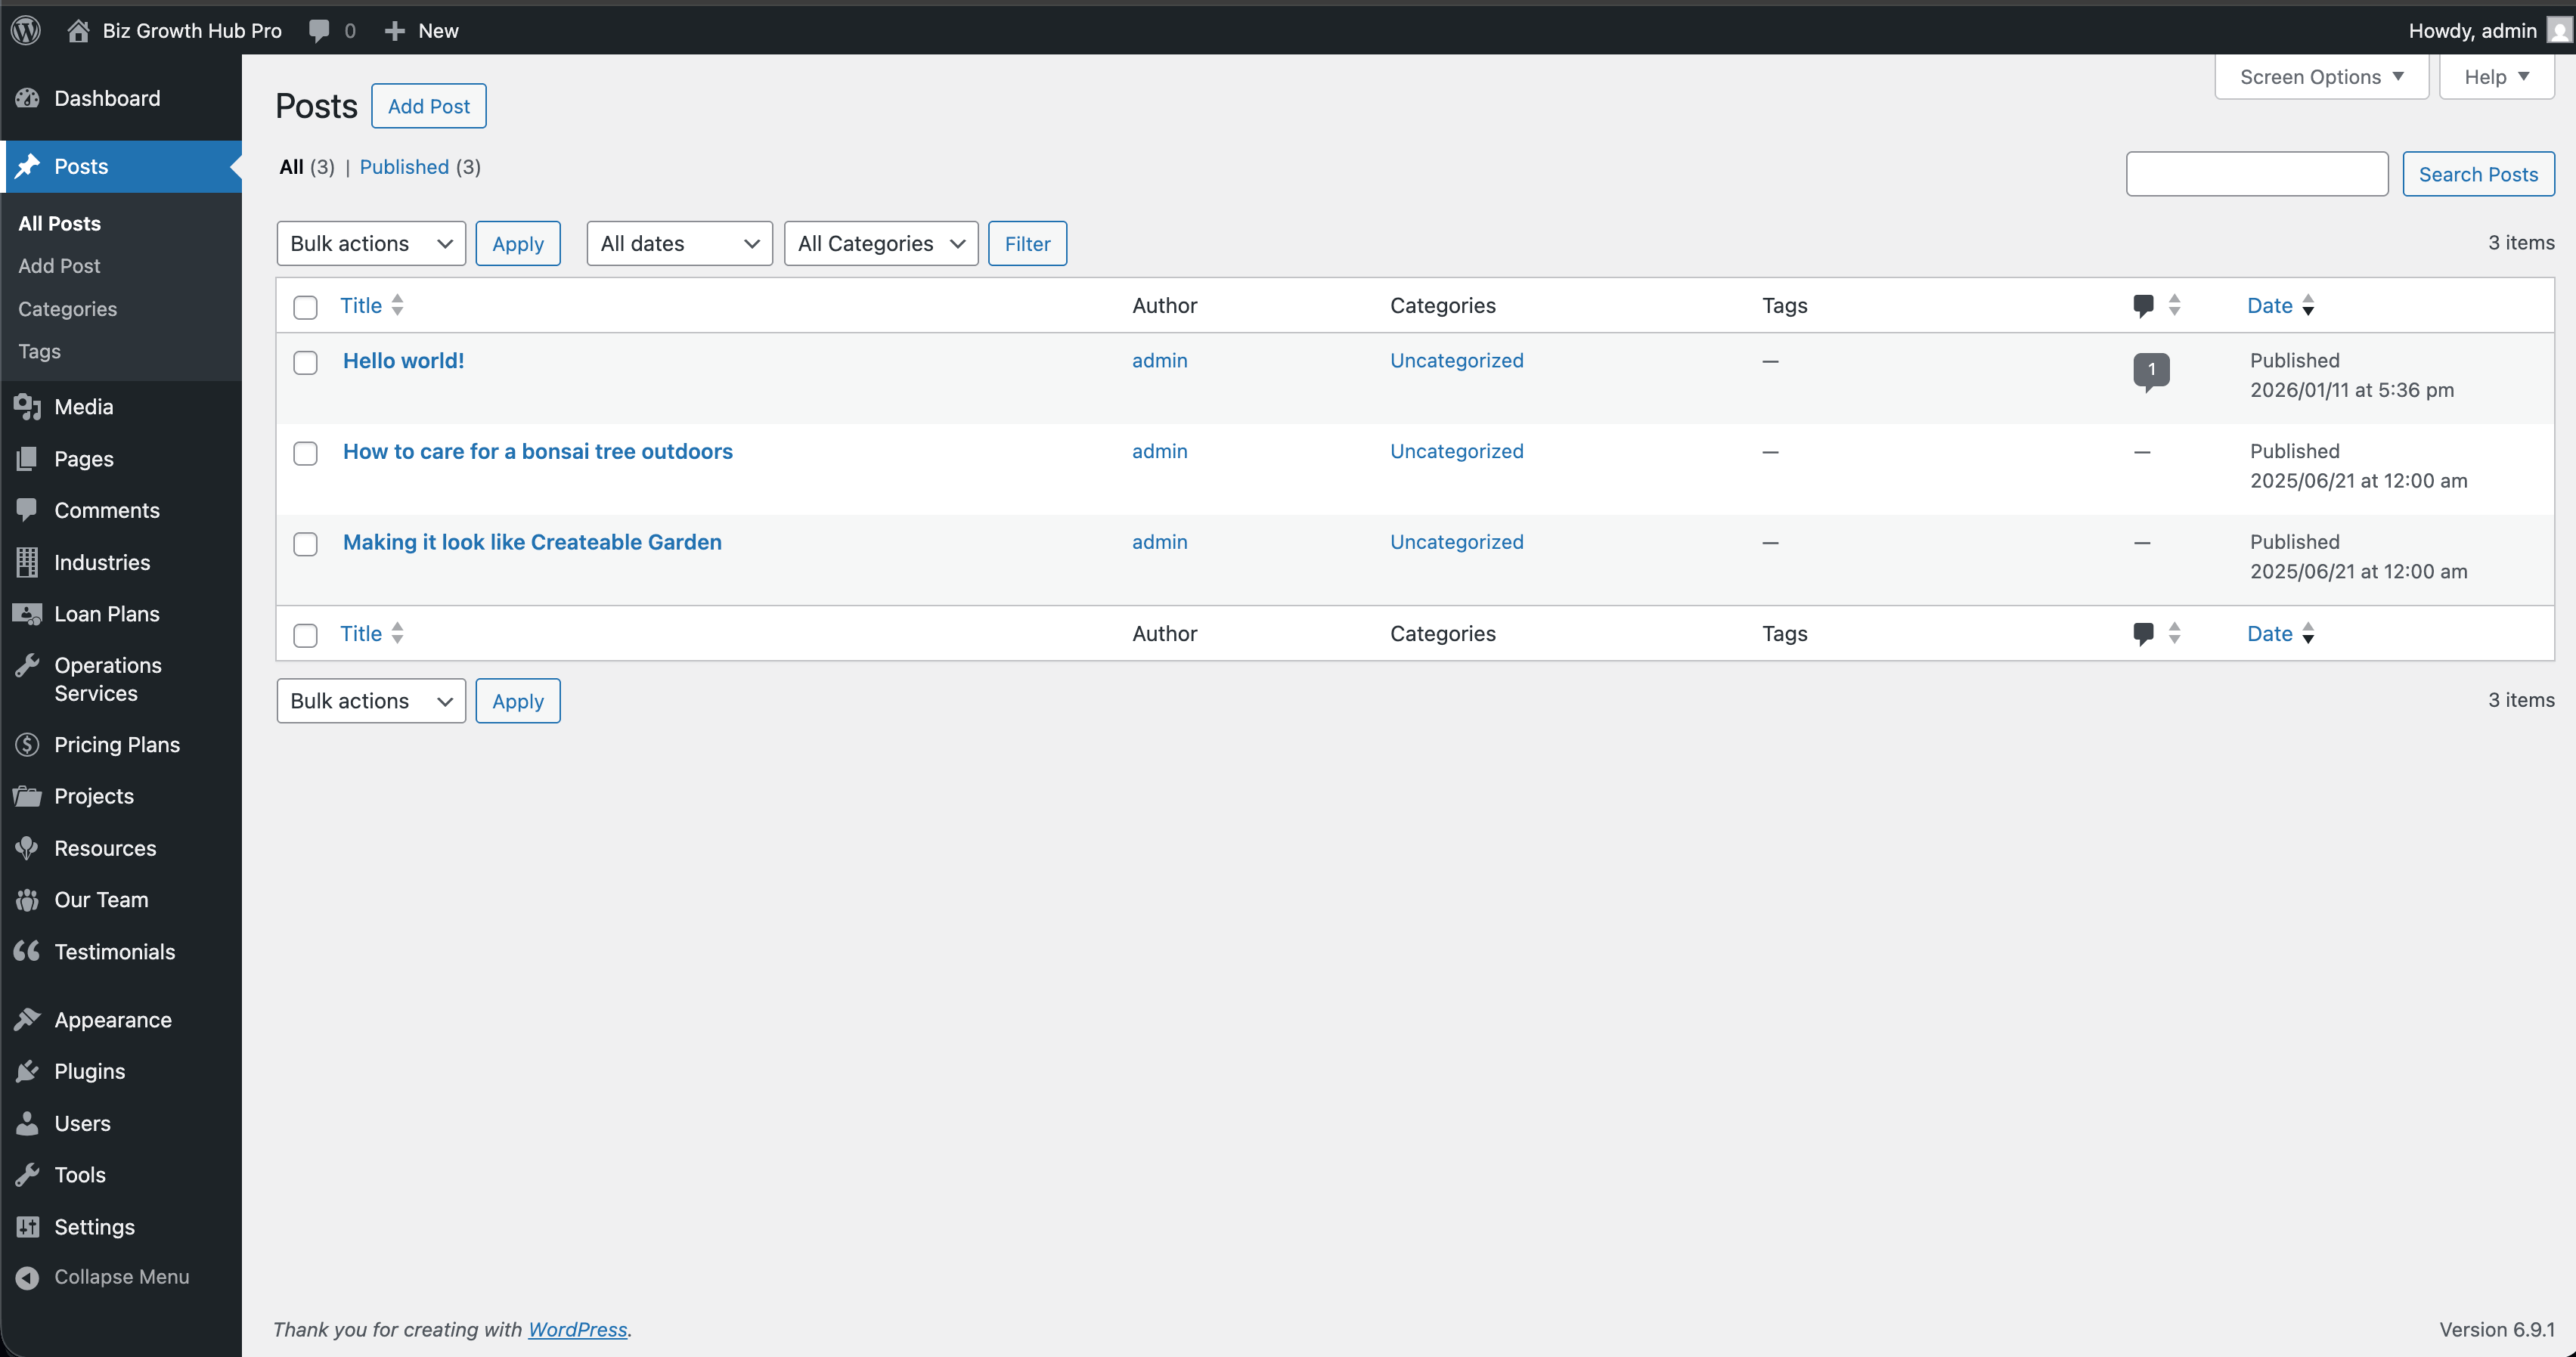Image resolution: width=2576 pixels, height=1357 pixels.
Task: Select the Comments speech bubble icon
Action: [29, 510]
